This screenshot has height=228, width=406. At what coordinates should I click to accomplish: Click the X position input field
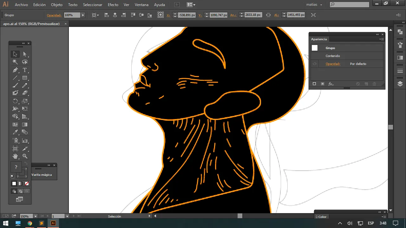(x=187, y=15)
